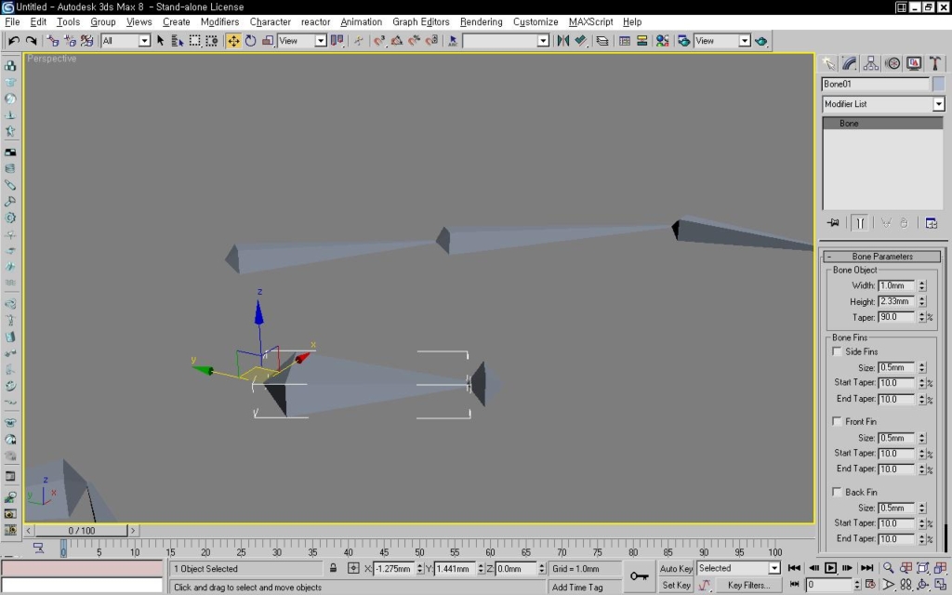Click the Bone01 object name field
952x595 pixels.
pyautogui.click(x=876, y=84)
